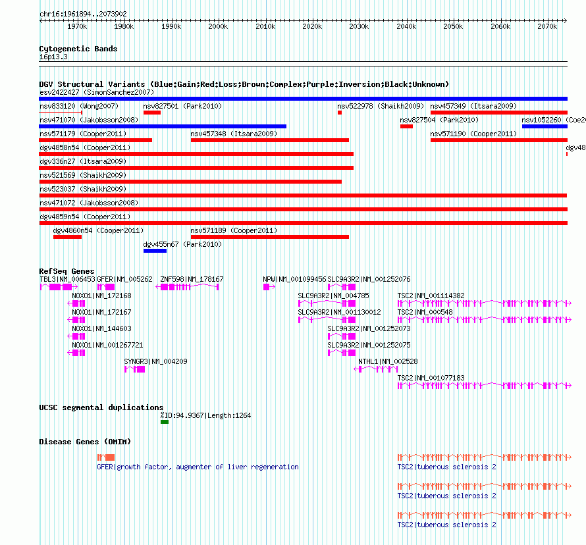586x545 pixels.
Task: Click the nsv571179 (Cooper2011) red loss bar
Action: point(95,140)
